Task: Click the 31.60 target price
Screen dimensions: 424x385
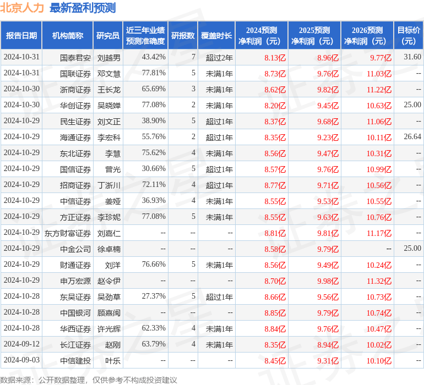Action: pos(412,57)
